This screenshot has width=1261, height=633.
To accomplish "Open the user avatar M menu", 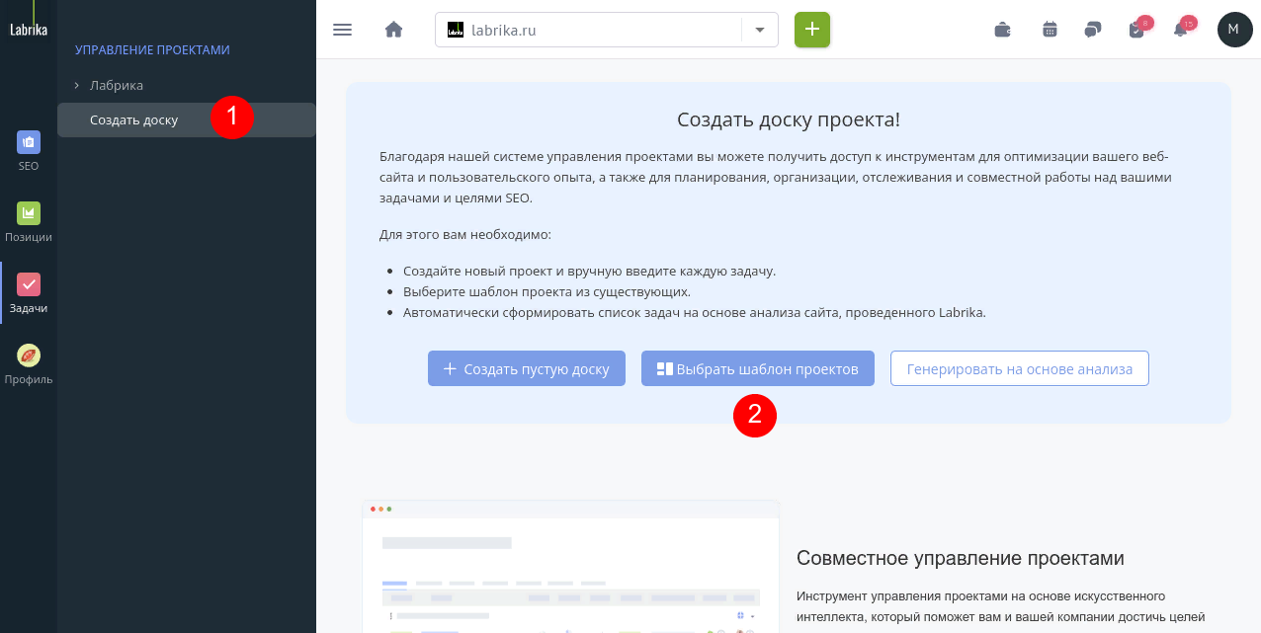I will 1234,30.
